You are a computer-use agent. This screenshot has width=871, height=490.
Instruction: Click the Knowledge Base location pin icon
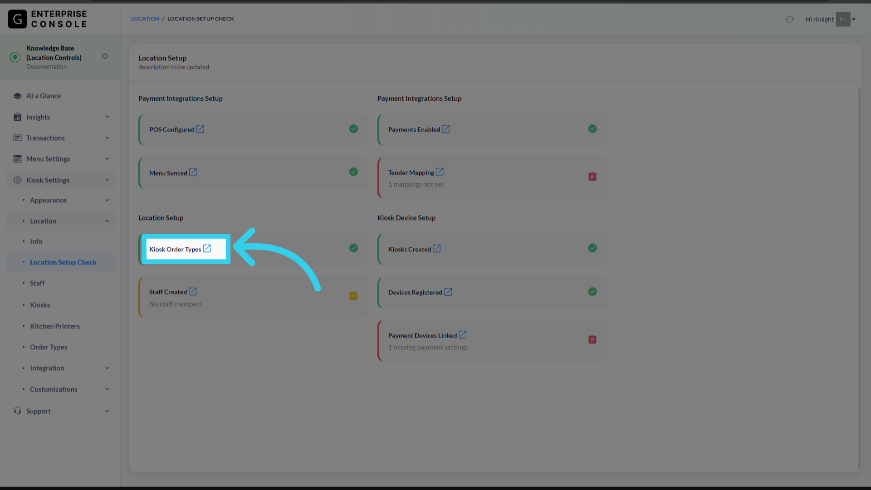click(15, 57)
